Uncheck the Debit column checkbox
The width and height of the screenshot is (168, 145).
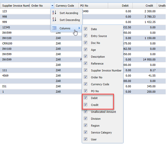(x=86, y=98)
